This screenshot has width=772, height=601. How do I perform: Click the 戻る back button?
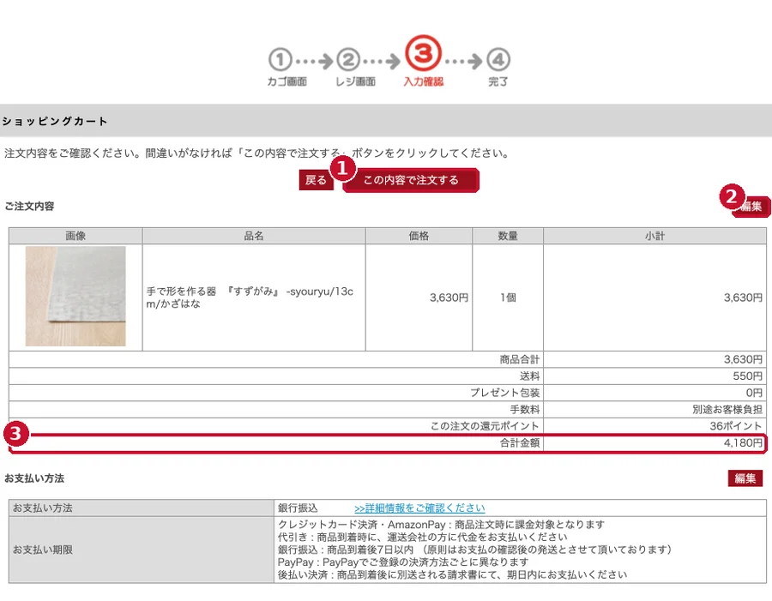click(316, 180)
